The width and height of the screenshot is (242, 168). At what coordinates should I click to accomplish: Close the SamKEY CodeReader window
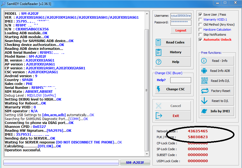point(235,3)
